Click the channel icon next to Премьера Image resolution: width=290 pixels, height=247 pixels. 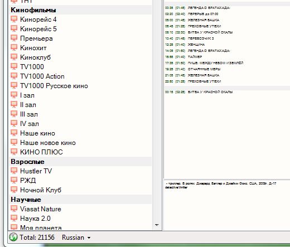point(14,38)
